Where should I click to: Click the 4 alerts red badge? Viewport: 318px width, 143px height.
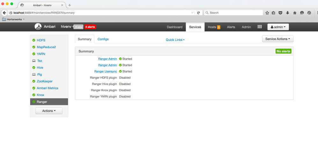pyautogui.click(x=90, y=27)
